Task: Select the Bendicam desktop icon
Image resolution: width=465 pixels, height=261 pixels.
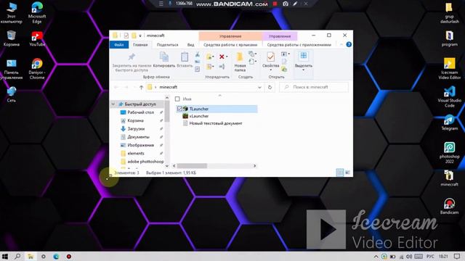Action: 450,206
